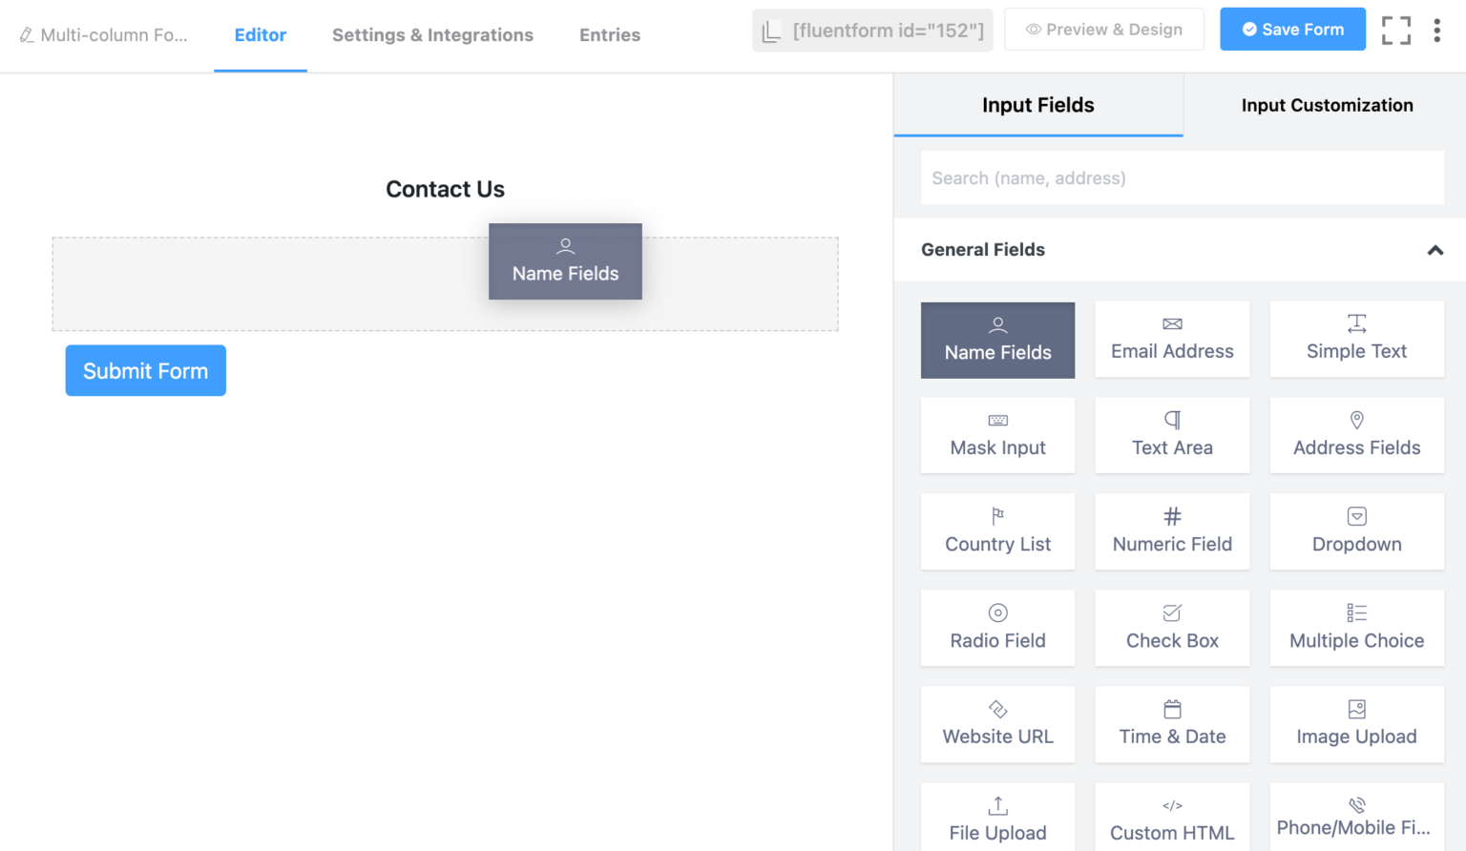Switch to the Settings & Integrations tab
This screenshot has width=1466, height=851.
pos(432,35)
